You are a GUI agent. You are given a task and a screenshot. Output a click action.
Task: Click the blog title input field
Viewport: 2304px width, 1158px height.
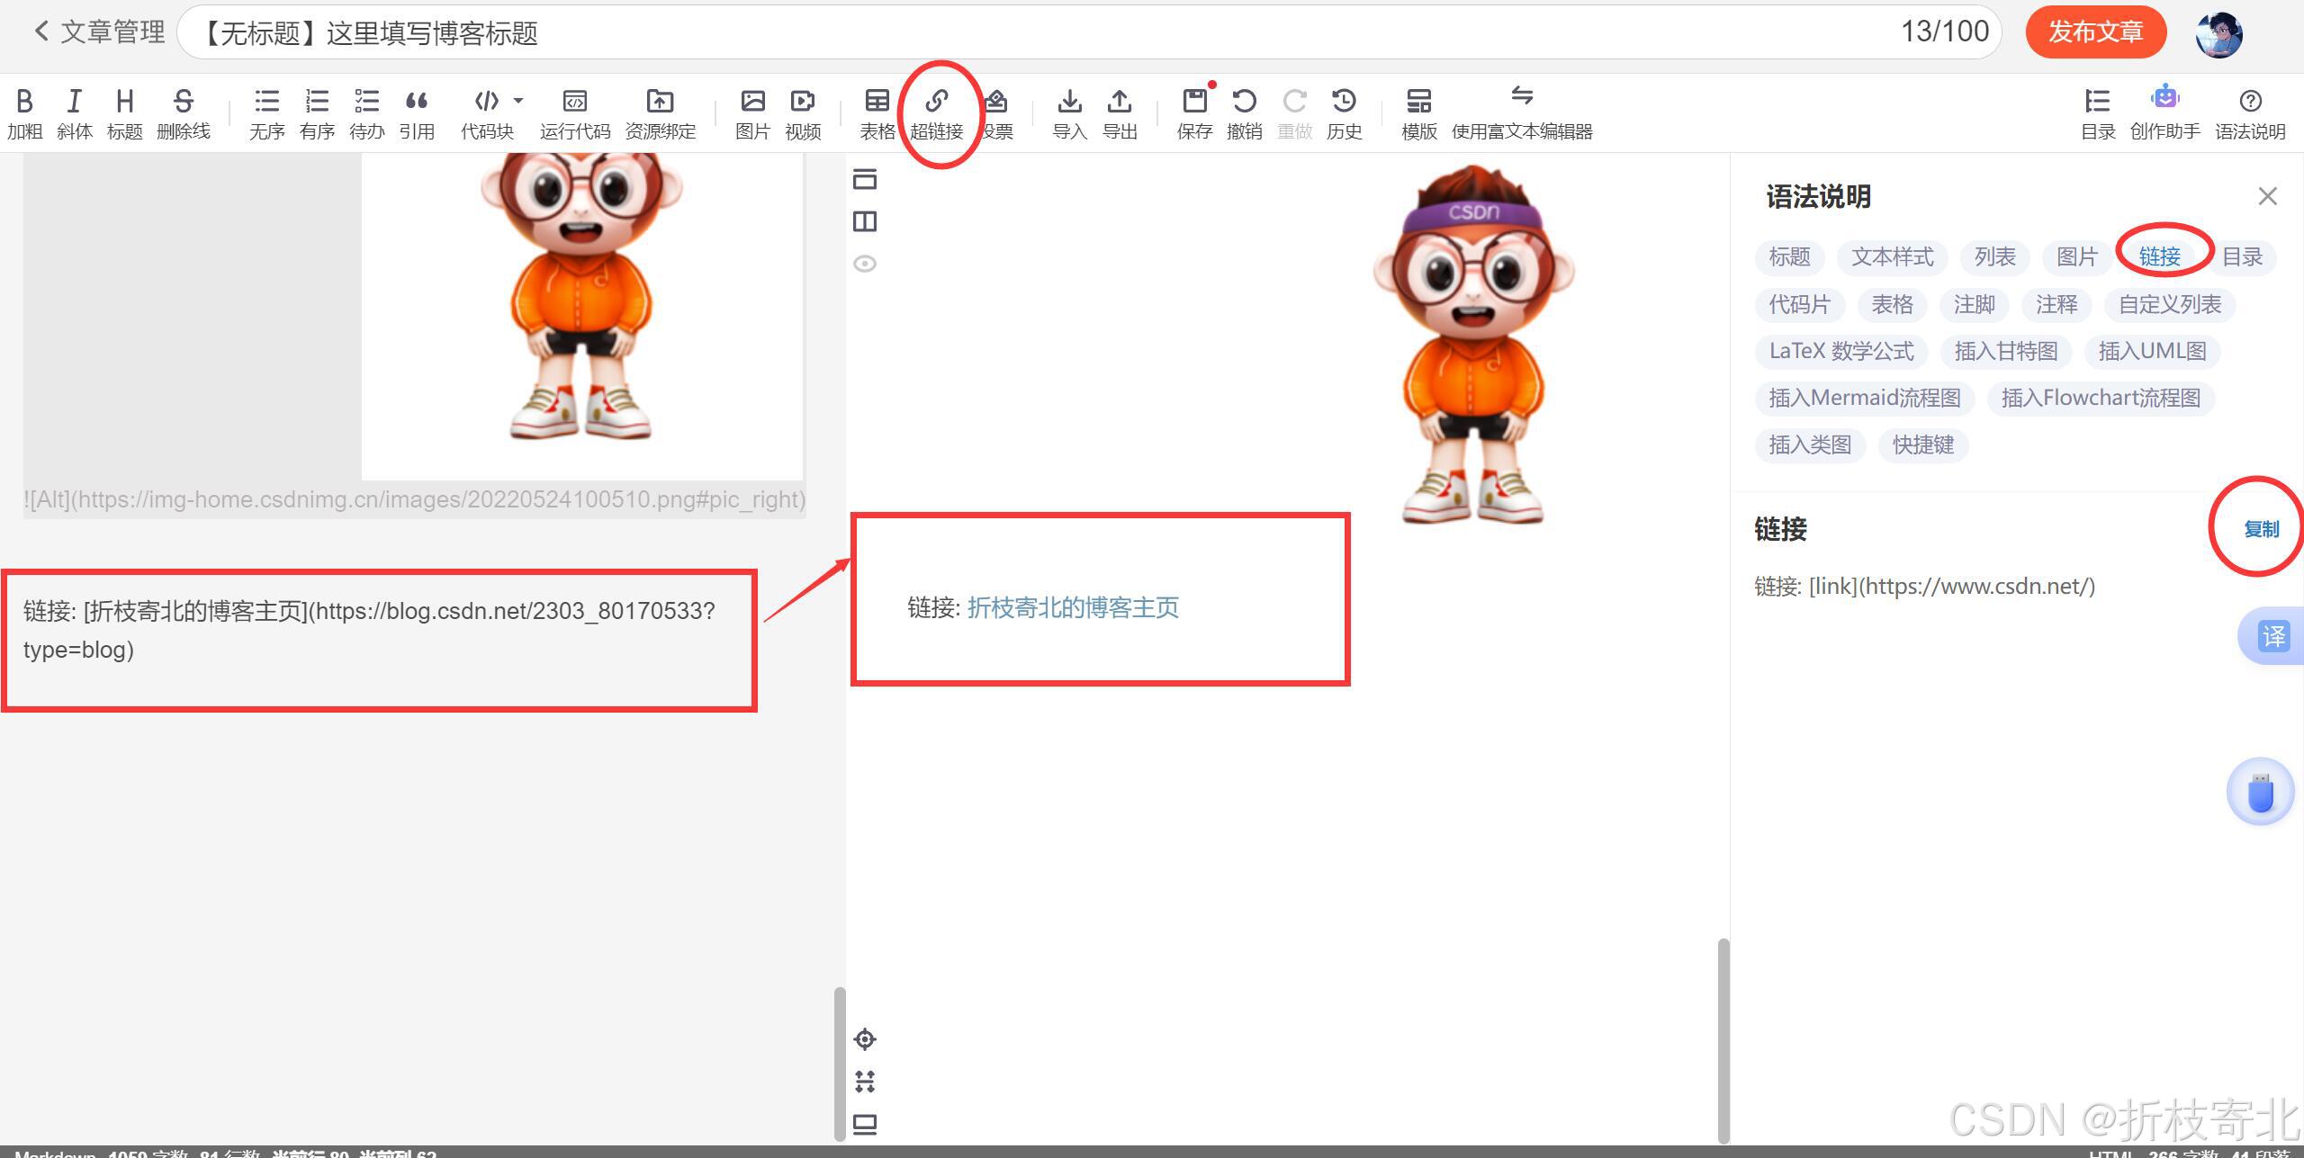1089,32
